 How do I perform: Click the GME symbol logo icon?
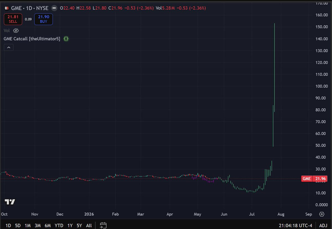point(7,8)
